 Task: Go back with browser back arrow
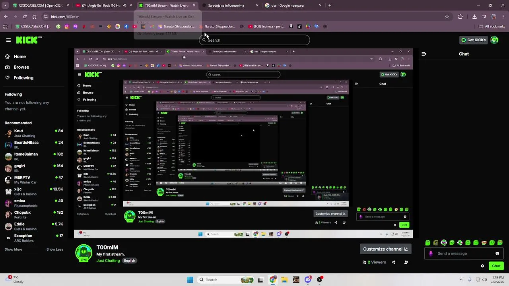click(6, 17)
